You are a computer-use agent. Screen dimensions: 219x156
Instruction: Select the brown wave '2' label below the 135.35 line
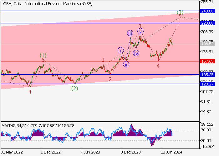click(110, 79)
